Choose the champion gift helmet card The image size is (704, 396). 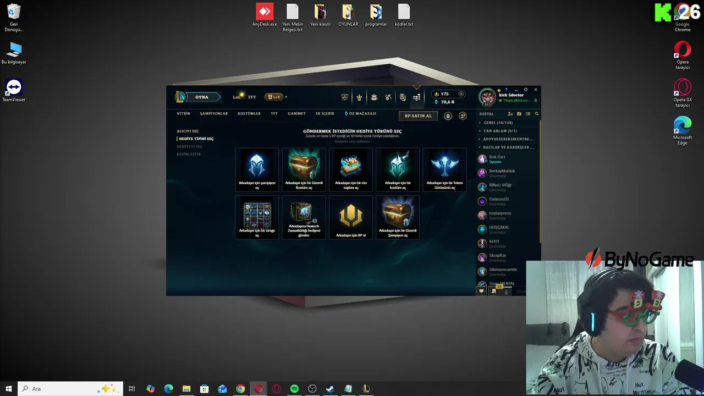tap(257, 169)
